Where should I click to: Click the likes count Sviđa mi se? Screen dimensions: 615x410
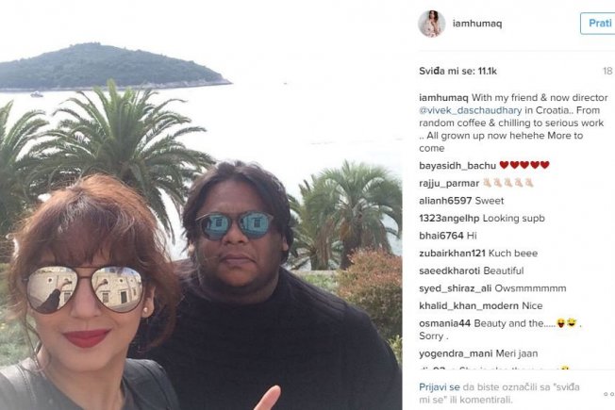pos(457,71)
